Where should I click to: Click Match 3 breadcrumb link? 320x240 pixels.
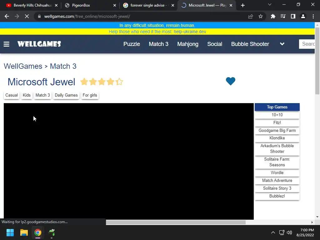coord(63,66)
